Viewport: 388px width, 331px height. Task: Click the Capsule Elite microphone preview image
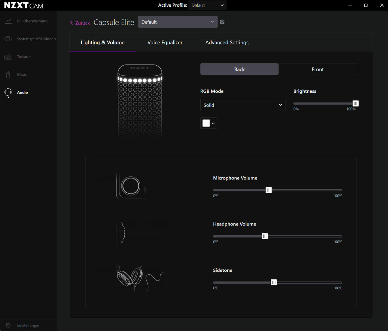(x=140, y=102)
